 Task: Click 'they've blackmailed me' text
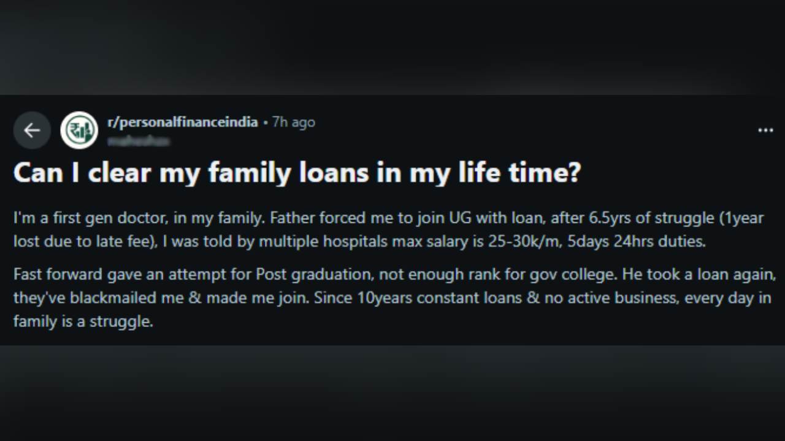point(87,298)
